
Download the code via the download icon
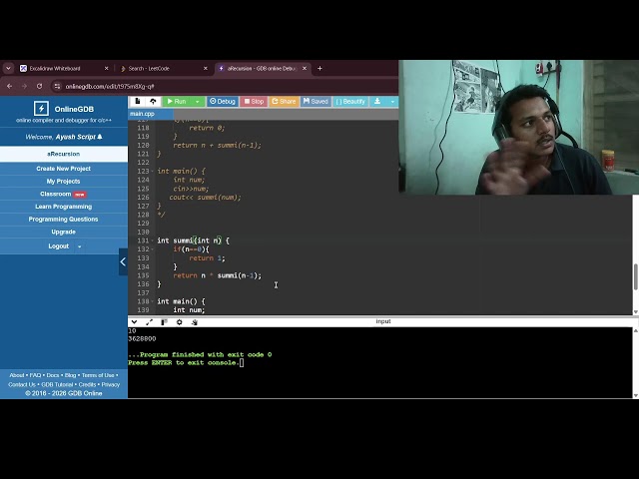pyautogui.click(x=377, y=101)
